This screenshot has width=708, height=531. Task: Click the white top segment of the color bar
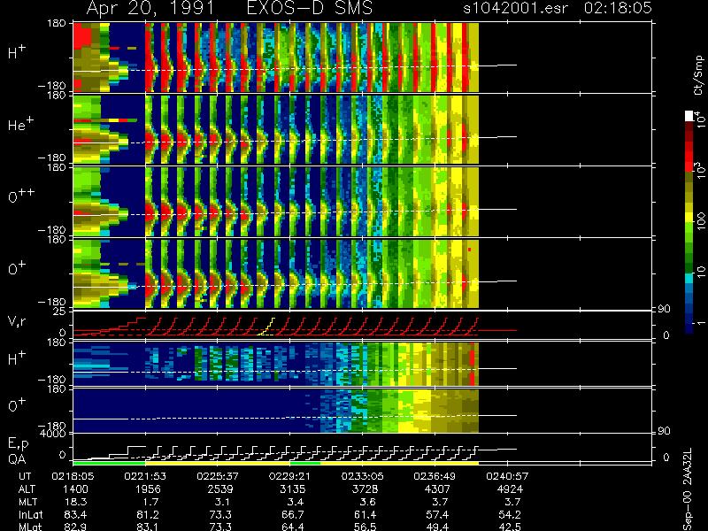(x=689, y=116)
